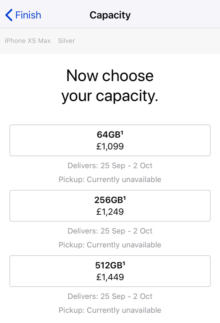Click the £1,449 price
Viewport: 220px width, 323px height.
(110, 277)
